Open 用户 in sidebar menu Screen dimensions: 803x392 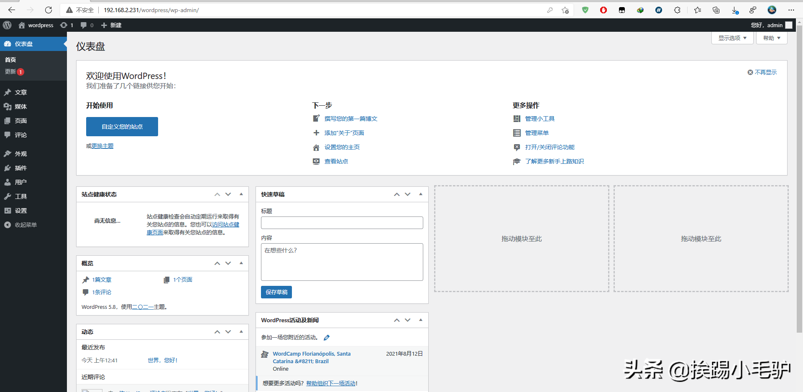pyautogui.click(x=33, y=182)
